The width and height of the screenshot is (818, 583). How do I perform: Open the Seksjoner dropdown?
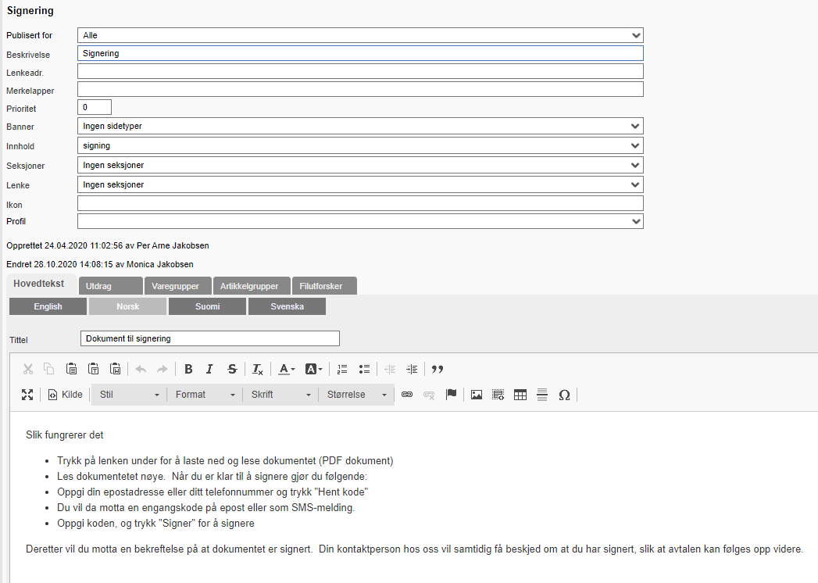(x=360, y=165)
